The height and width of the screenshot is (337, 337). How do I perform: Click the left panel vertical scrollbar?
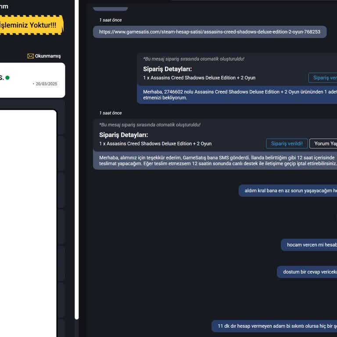tap(77, 159)
